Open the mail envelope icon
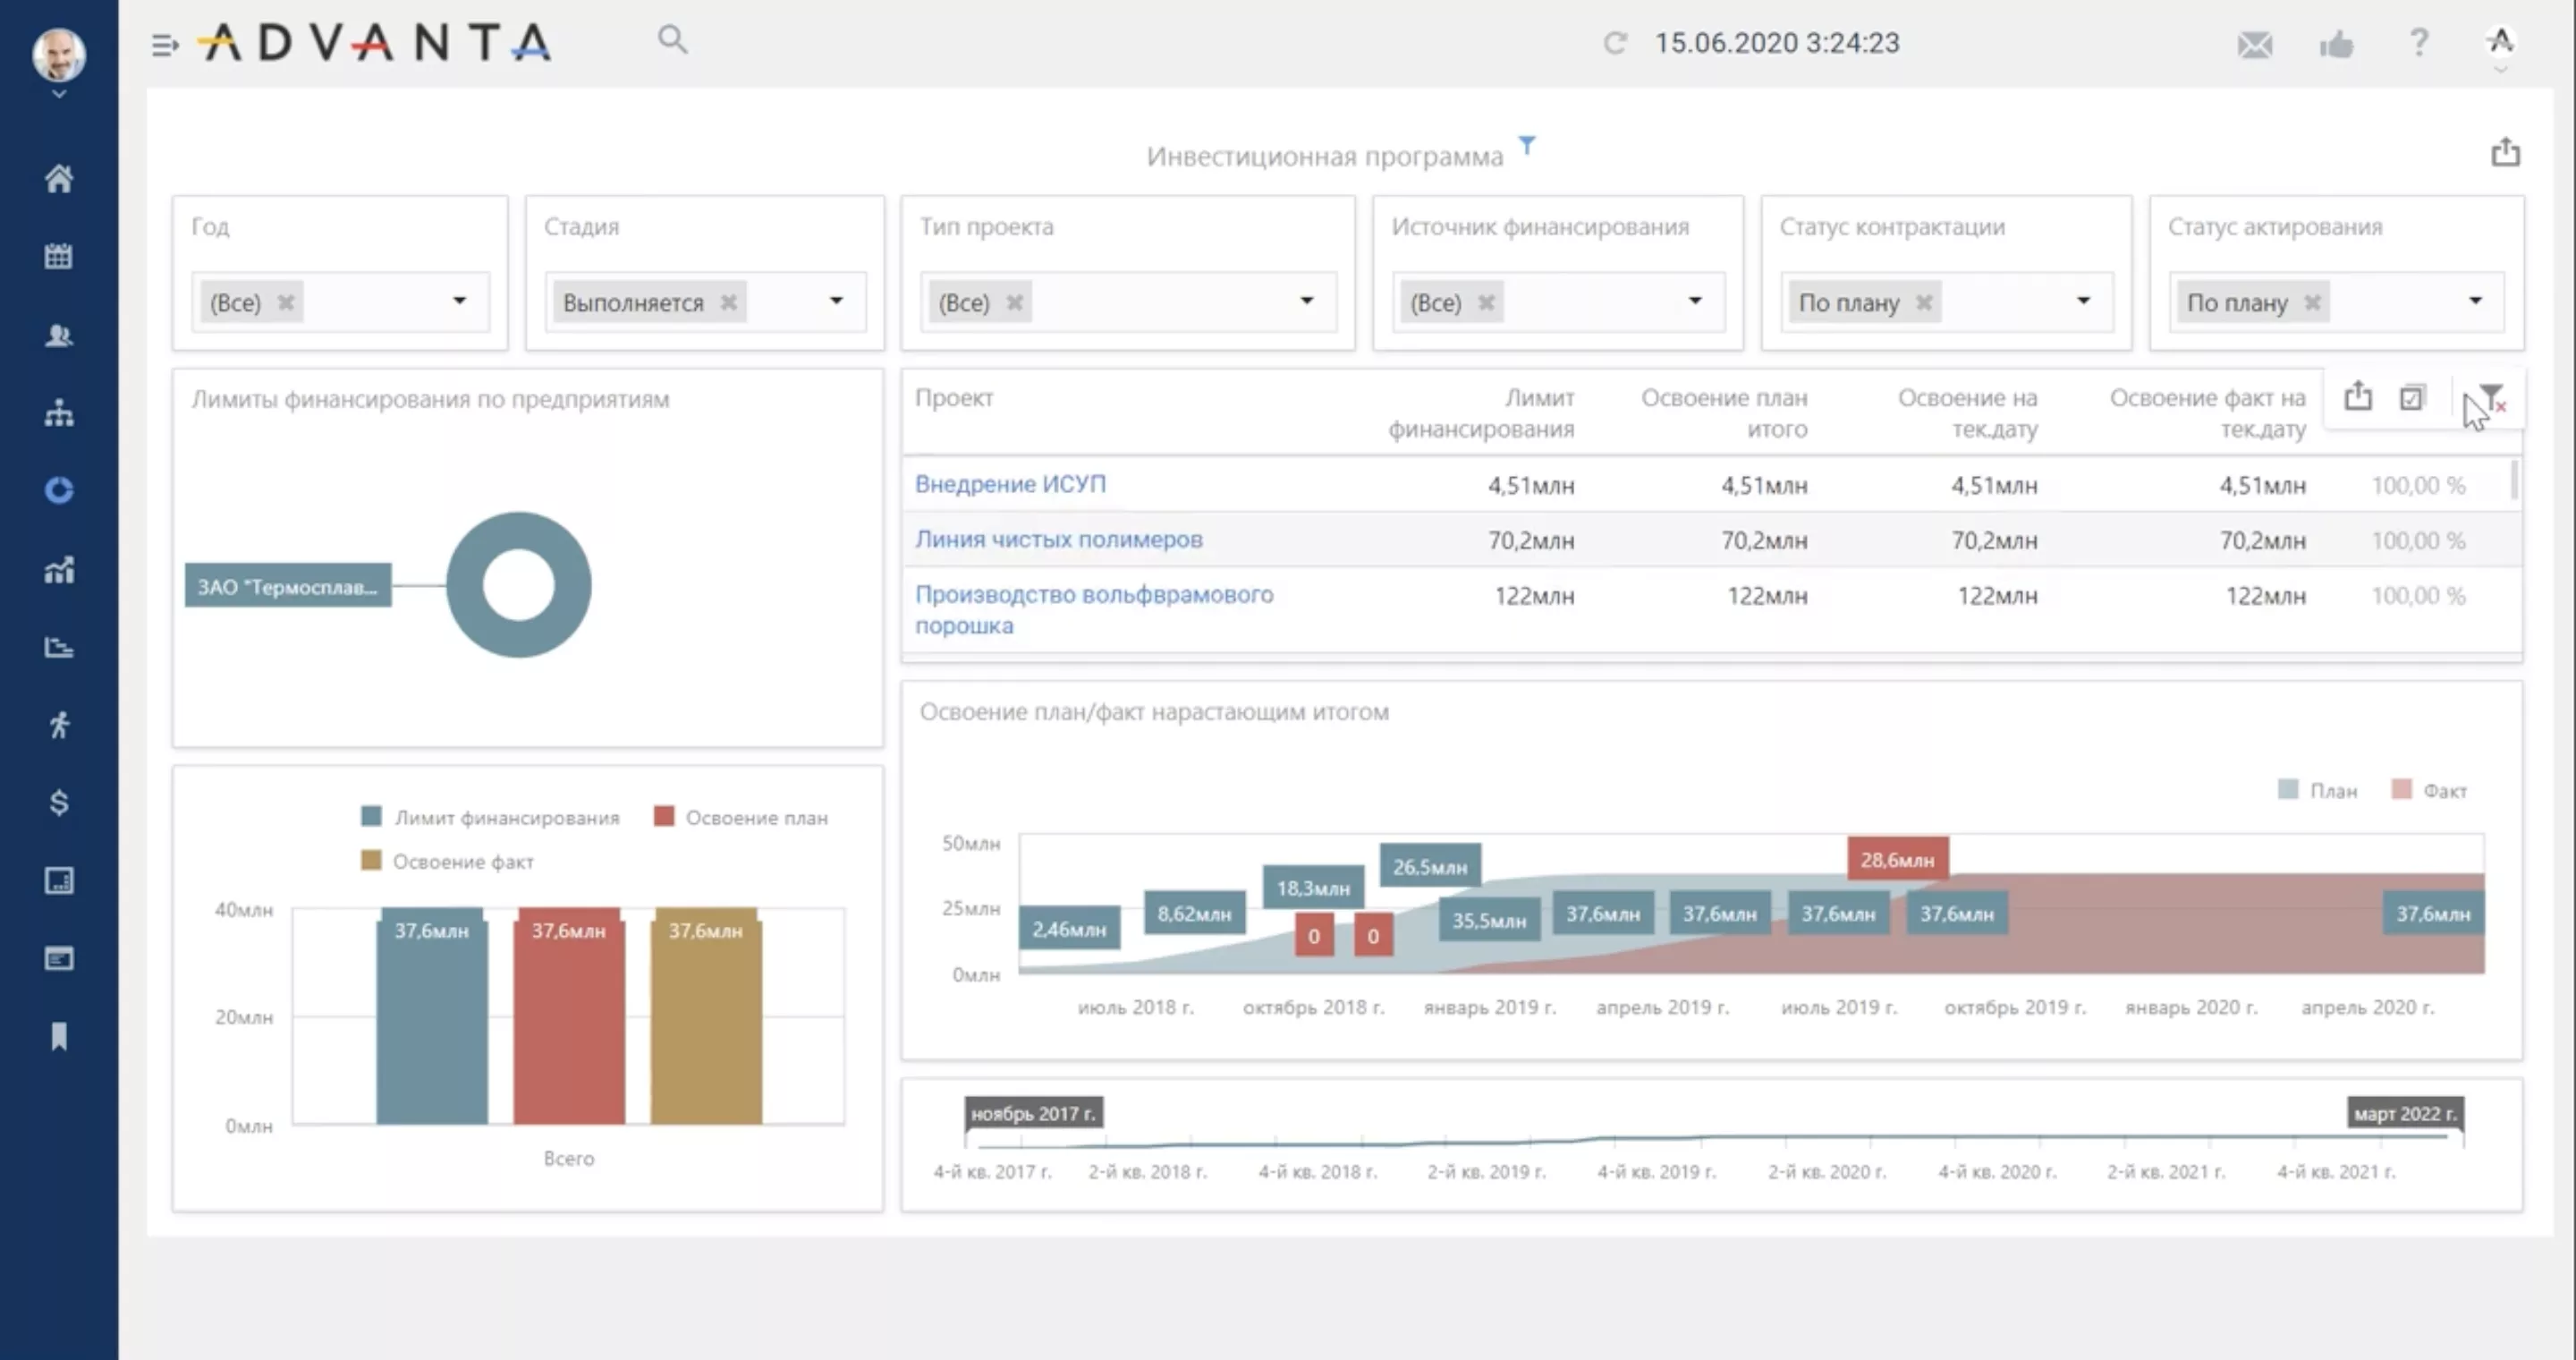 [x=2254, y=44]
